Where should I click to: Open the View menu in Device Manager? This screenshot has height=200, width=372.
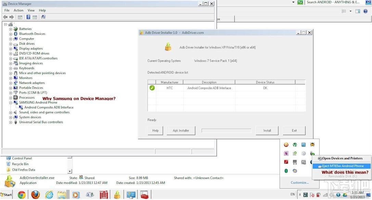[x=31, y=11]
